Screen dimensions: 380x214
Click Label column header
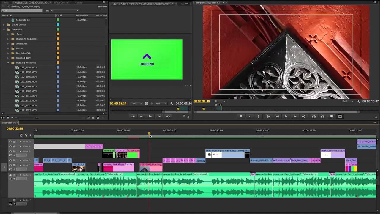59,15
